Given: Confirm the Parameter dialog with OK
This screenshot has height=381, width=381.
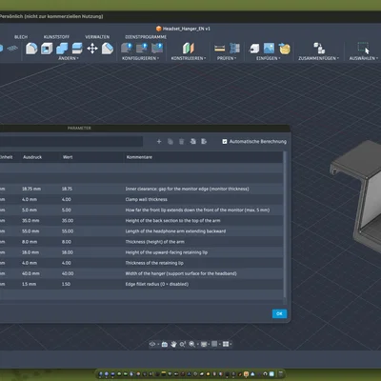Looking at the screenshot, I should pyautogui.click(x=279, y=313).
